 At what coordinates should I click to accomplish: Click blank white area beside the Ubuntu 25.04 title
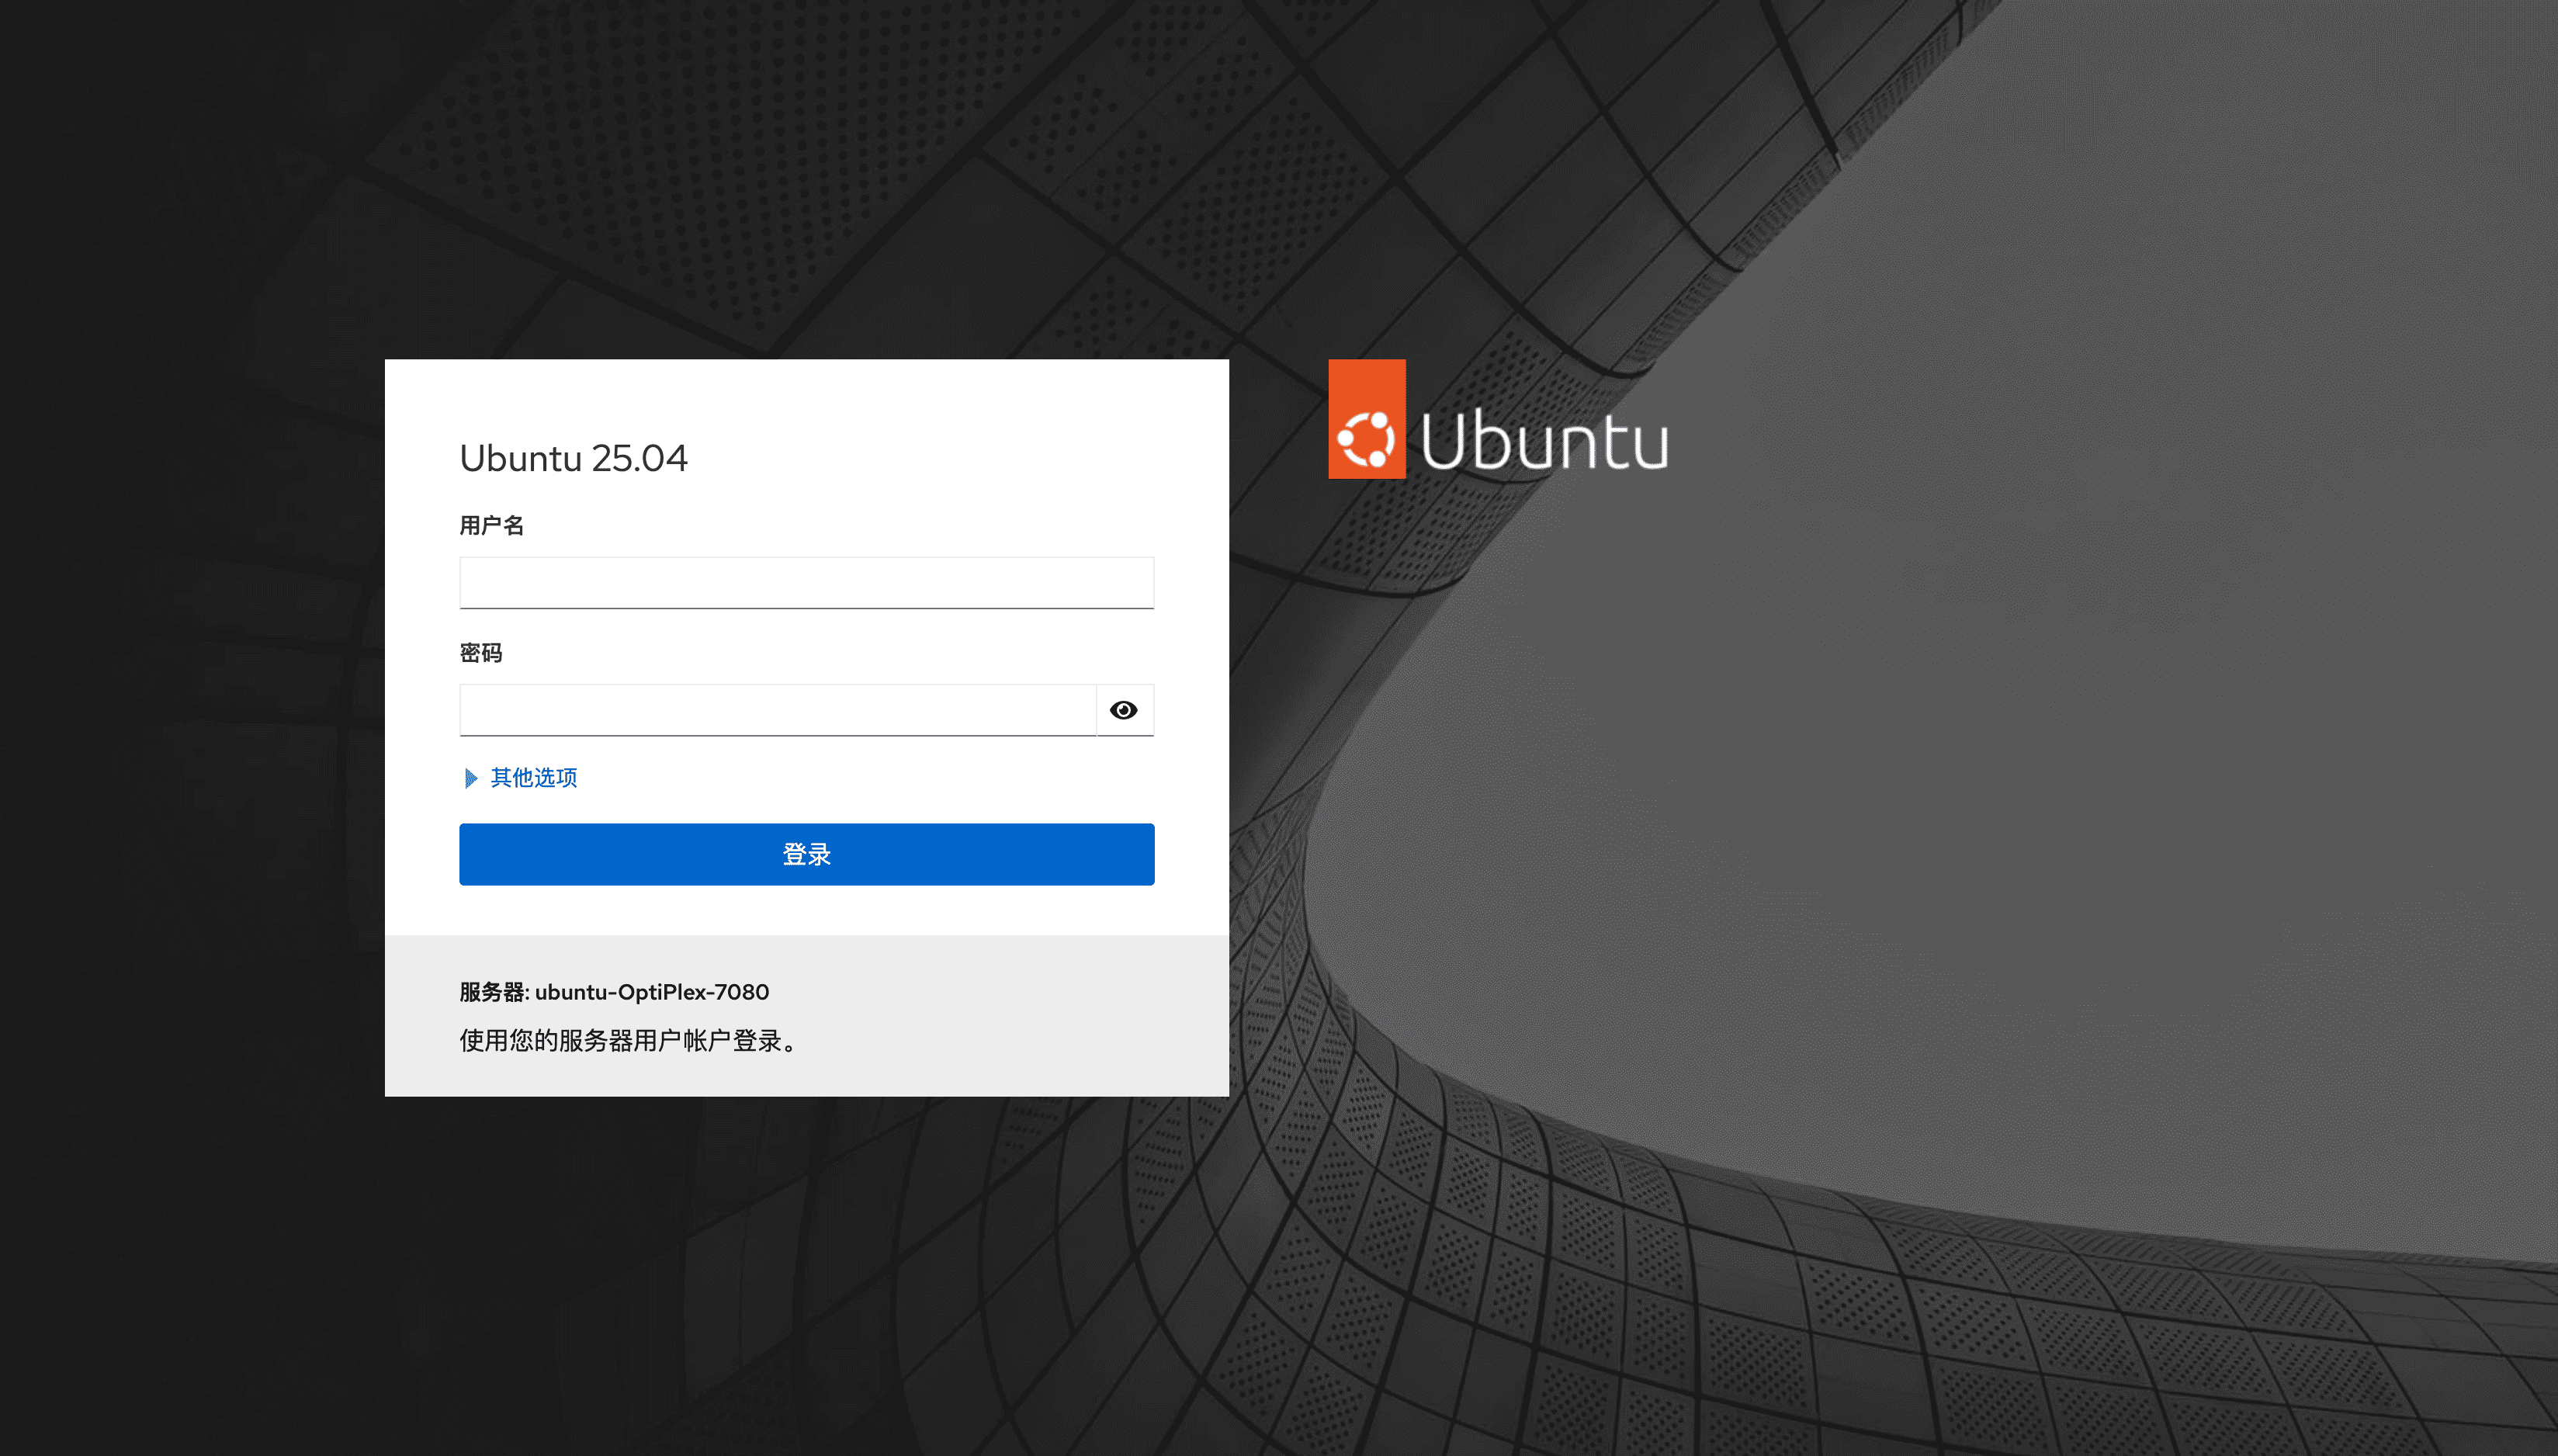[x=950, y=458]
